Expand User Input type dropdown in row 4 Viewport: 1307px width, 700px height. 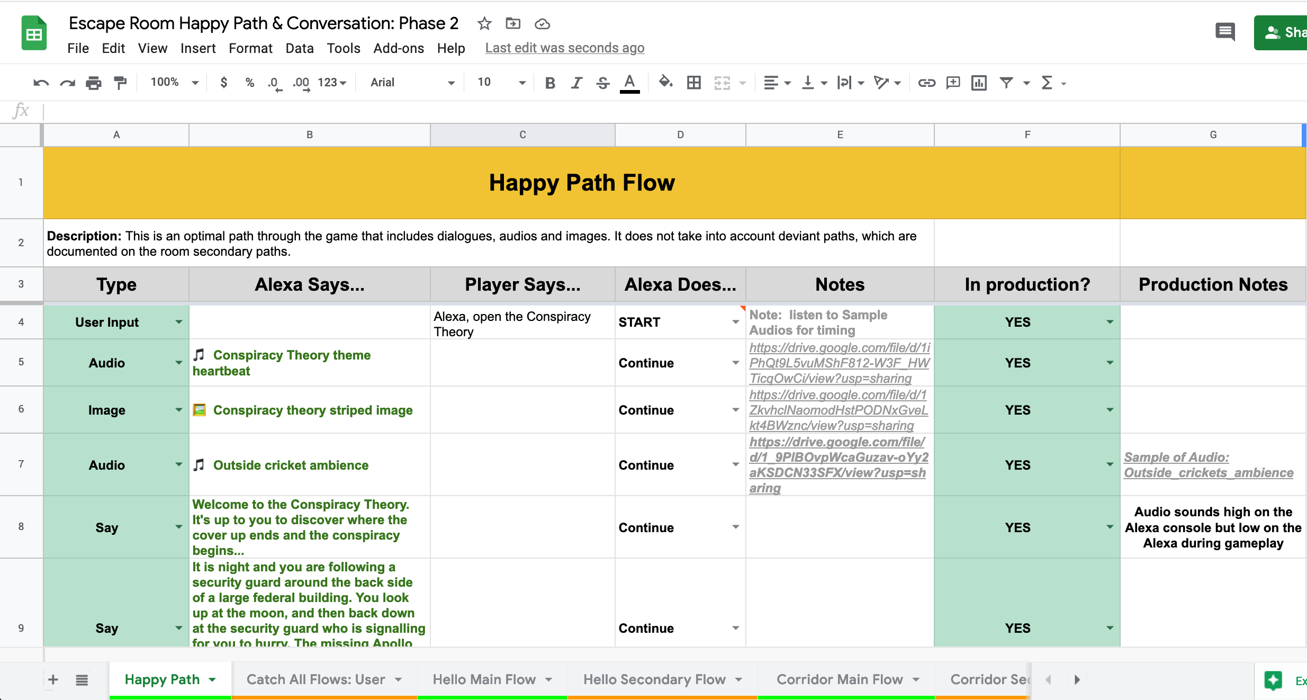pyautogui.click(x=179, y=322)
